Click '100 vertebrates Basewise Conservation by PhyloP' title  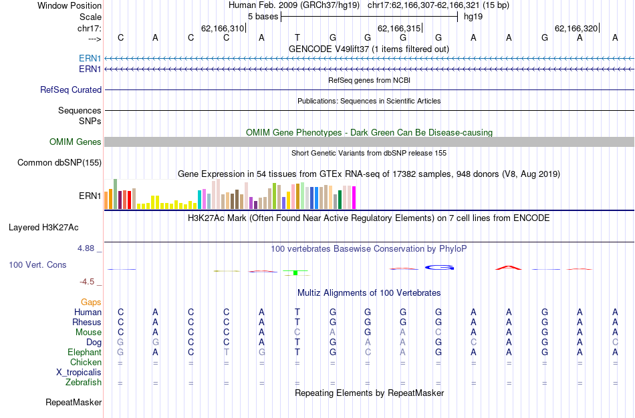(x=369, y=249)
